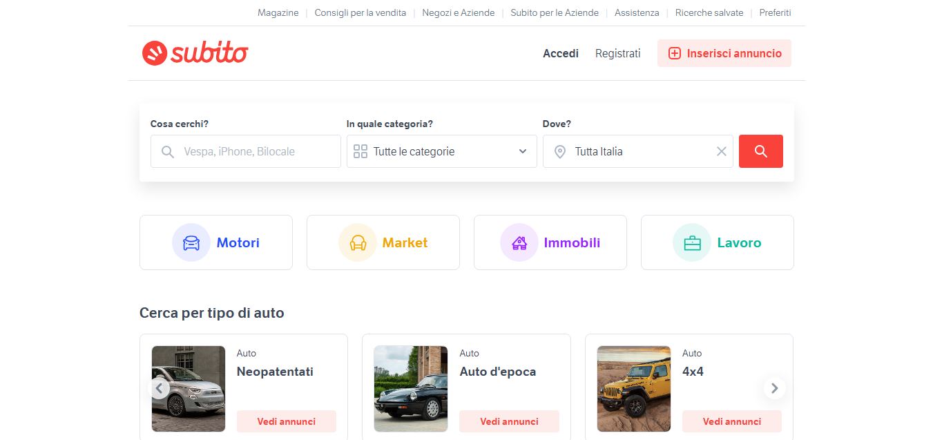
Task: Click the Registrati link
Action: pyautogui.click(x=617, y=53)
